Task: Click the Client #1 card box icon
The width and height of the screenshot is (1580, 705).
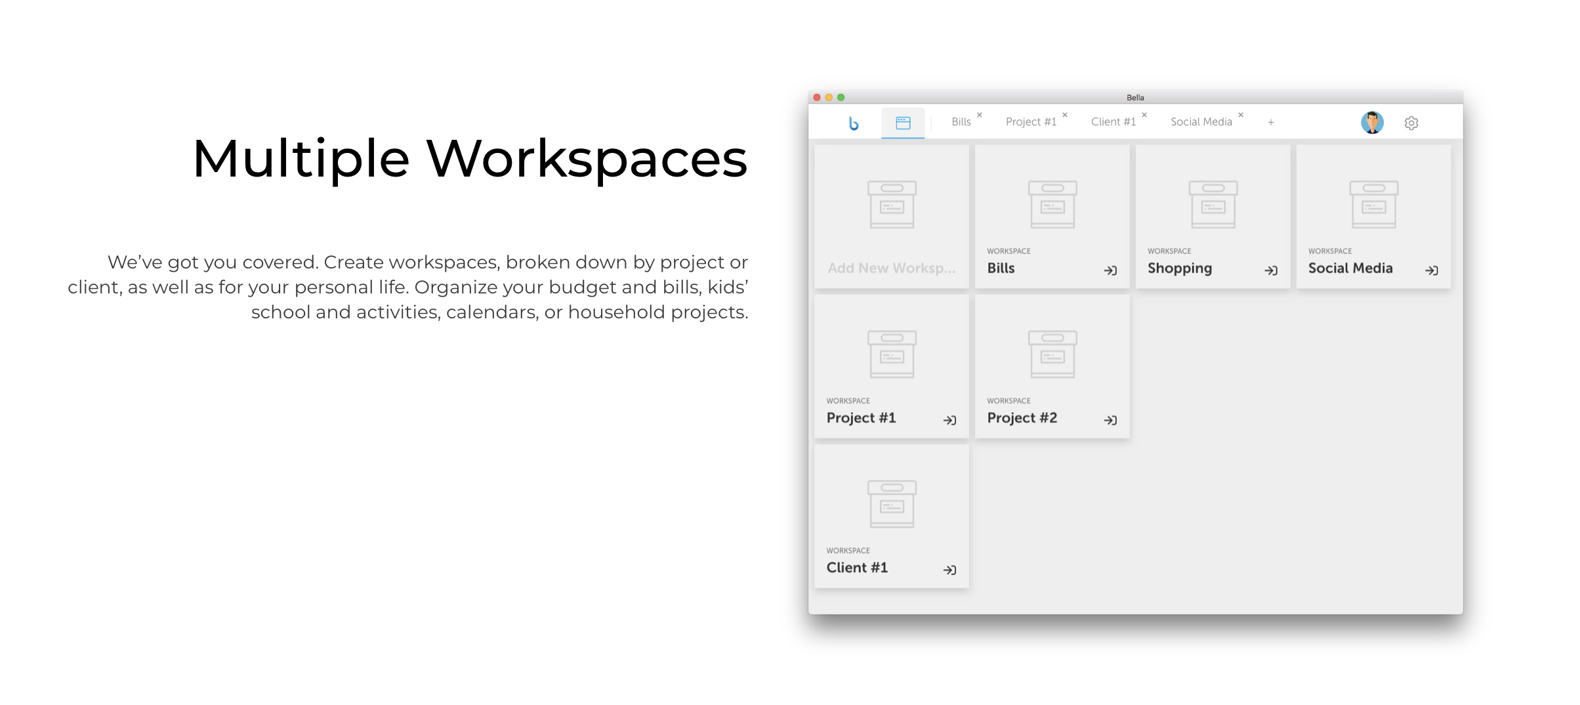Action: [892, 503]
